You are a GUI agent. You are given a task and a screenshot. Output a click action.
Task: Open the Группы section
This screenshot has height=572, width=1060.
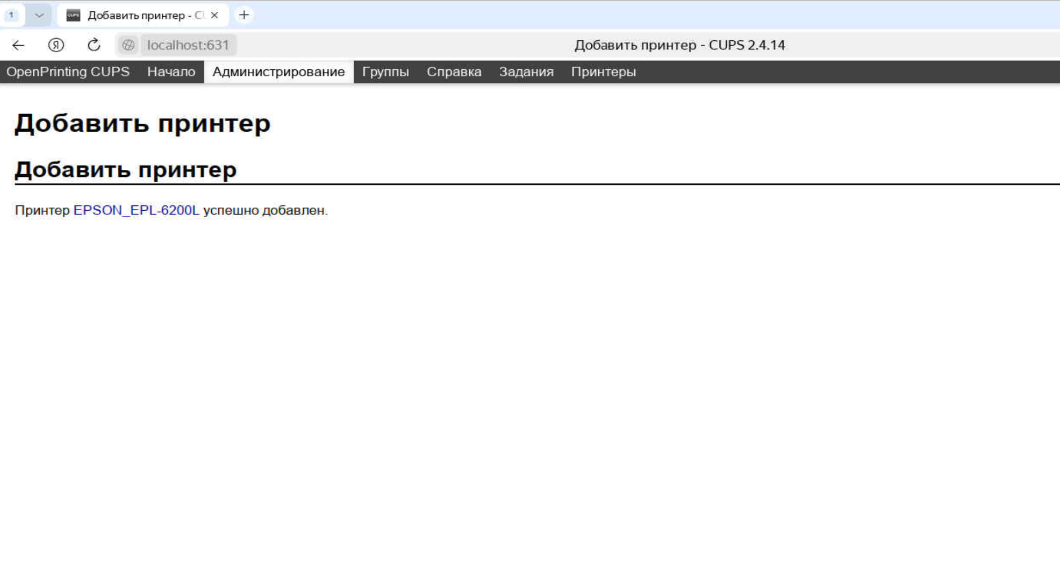pos(385,72)
